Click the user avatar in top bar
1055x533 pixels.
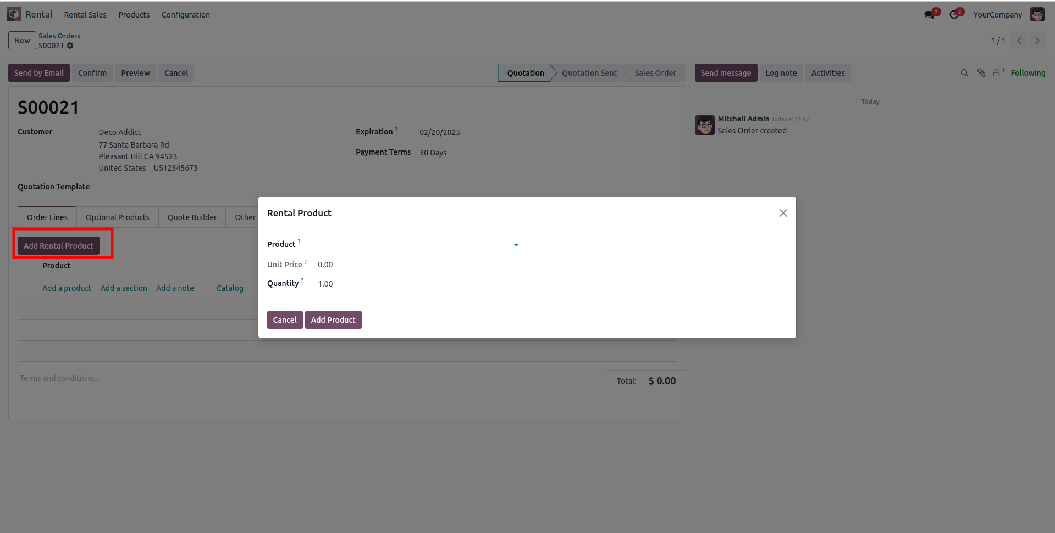point(1037,15)
